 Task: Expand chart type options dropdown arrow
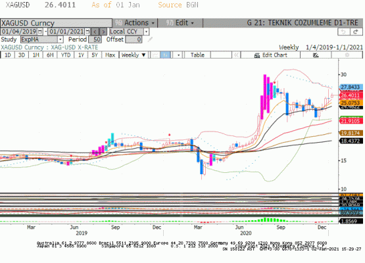(x=178, y=55)
